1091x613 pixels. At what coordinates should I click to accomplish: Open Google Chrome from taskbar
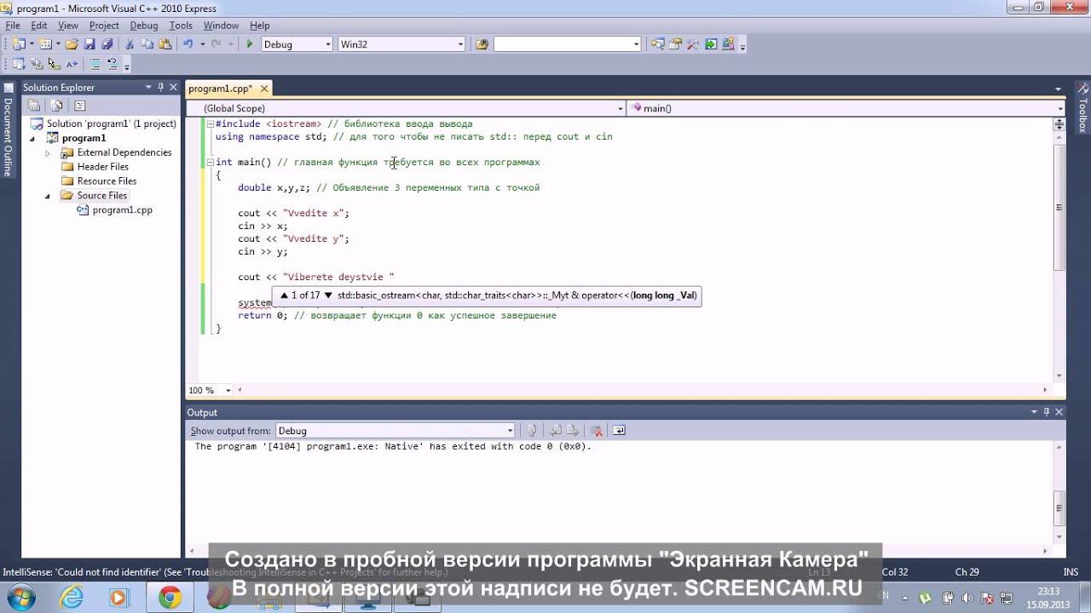170,599
